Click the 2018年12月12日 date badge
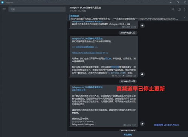The height and width of the screenshot is (137, 188). (128, 33)
